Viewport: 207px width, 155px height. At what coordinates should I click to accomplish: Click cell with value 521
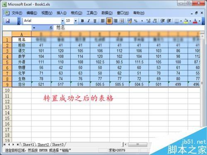(41, 84)
